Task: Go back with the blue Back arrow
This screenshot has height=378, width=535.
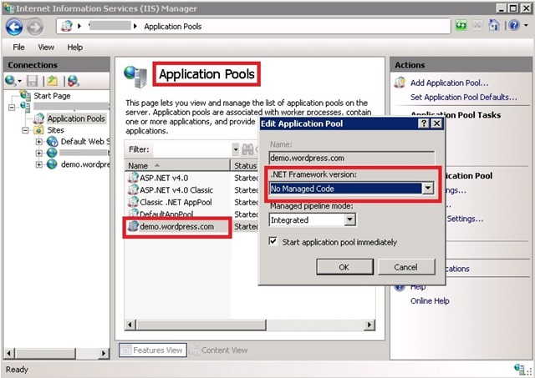Action: pos(14,27)
